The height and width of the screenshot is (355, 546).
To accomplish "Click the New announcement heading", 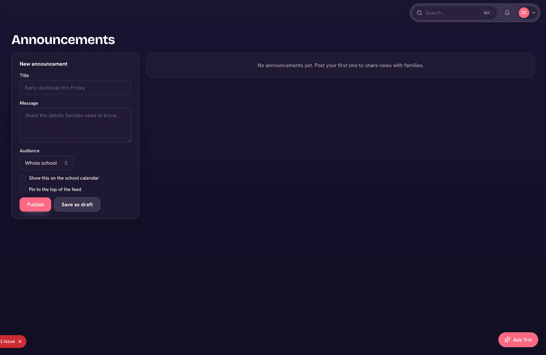I will 43,64.
